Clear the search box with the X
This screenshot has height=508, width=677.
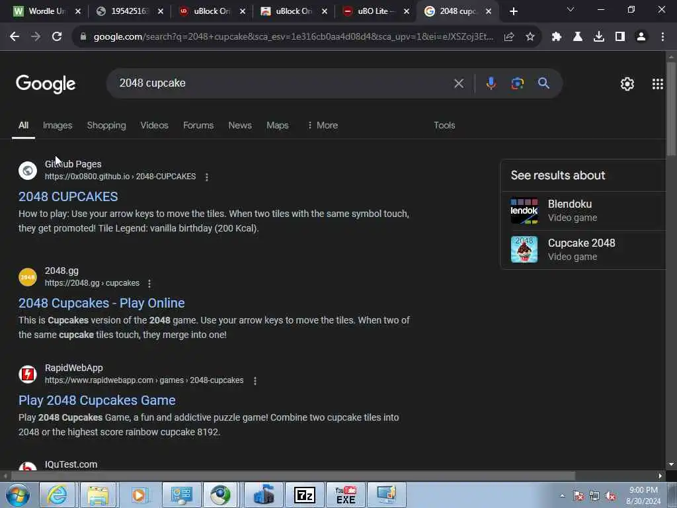[x=459, y=83]
